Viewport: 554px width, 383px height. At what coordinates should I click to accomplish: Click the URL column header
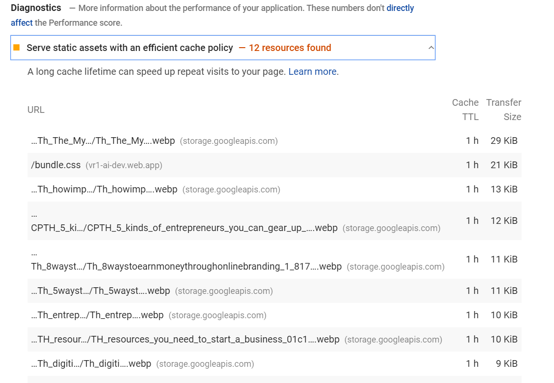[x=36, y=110]
